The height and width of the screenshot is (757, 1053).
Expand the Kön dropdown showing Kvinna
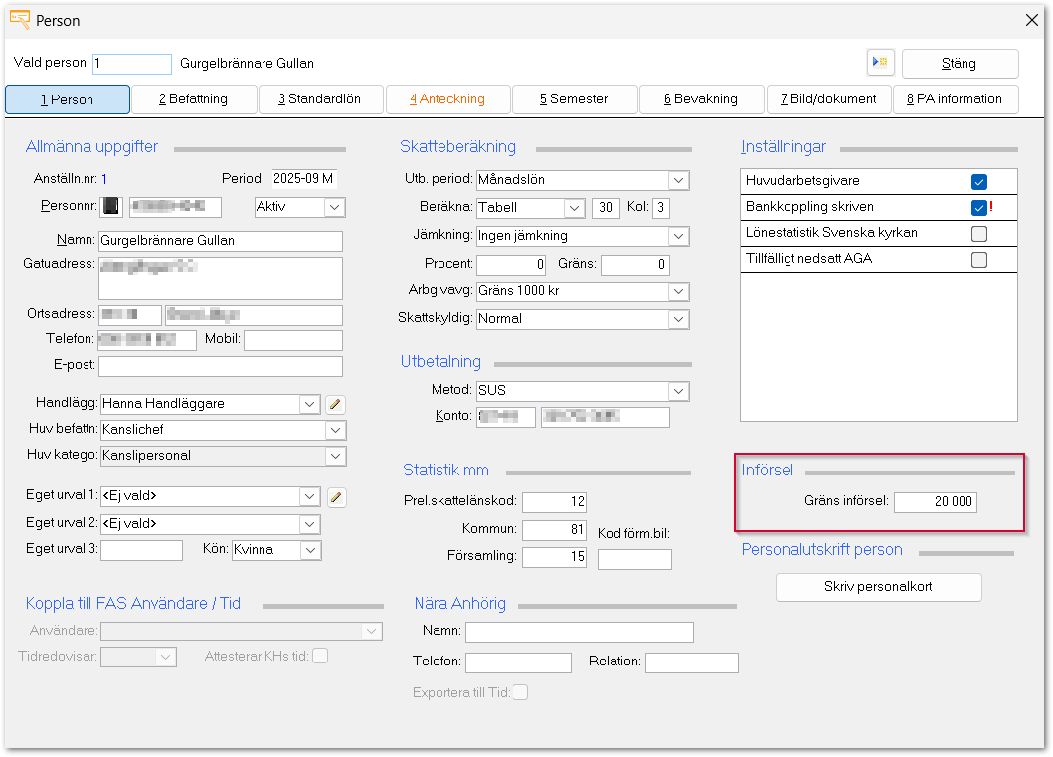pos(310,550)
